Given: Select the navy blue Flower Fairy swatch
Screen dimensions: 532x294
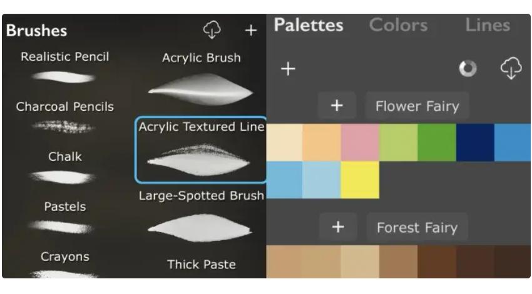Looking at the screenshot, I should pos(475,143).
